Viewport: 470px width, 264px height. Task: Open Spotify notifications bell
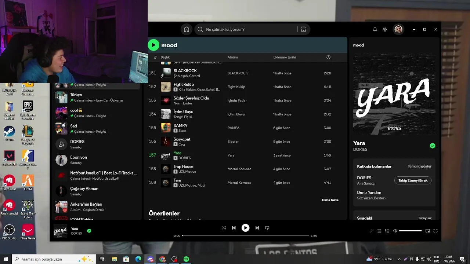375,29
